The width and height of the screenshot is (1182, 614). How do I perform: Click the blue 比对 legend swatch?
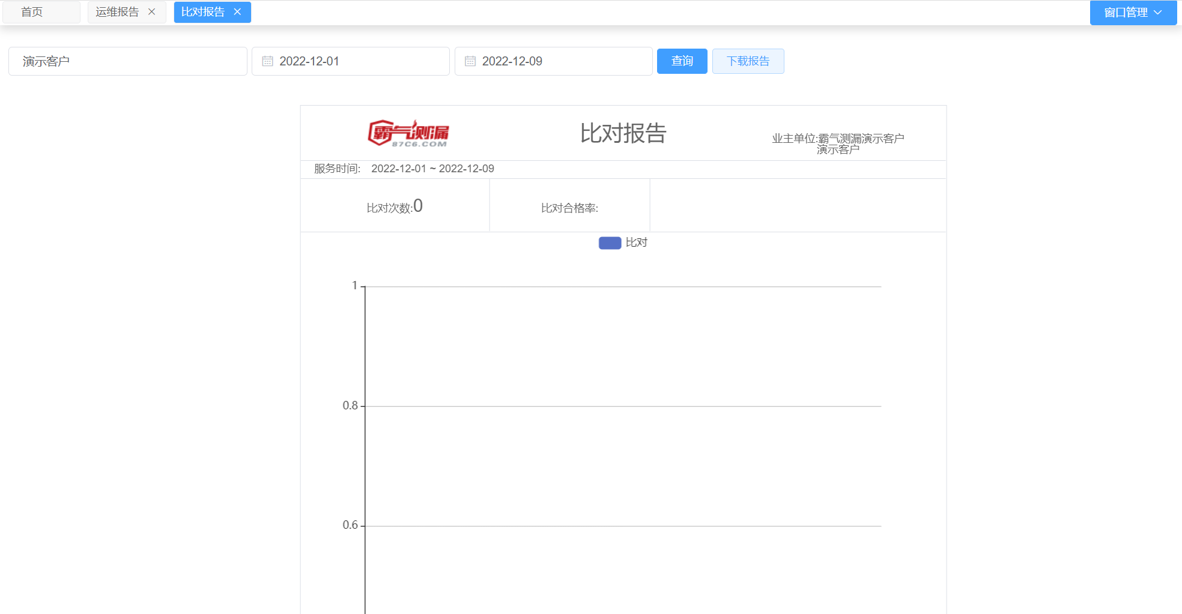pos(610,242)
